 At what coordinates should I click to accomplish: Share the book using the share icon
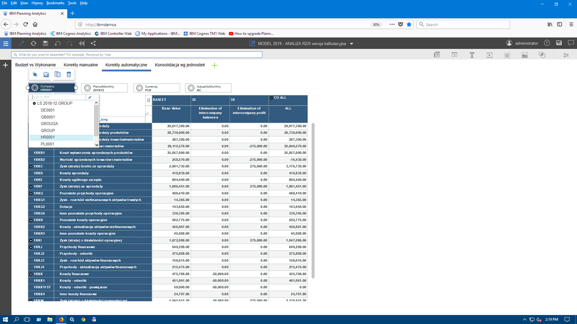tap(93, 44)
